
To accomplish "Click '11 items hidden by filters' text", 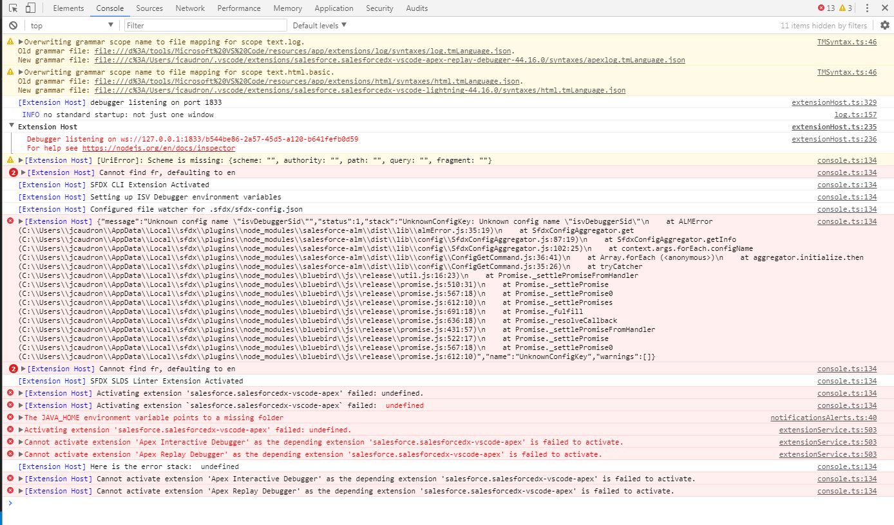I will pyautogui.click(x=823, y=26).
